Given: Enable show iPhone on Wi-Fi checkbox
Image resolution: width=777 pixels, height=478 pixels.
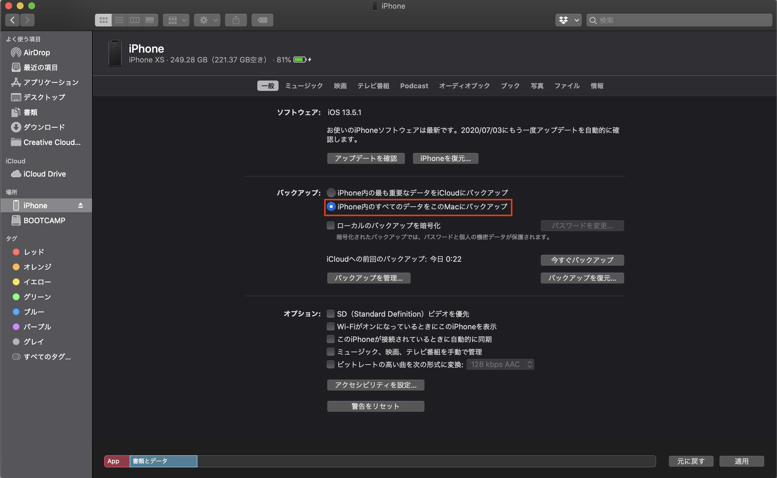Looking at the screenshot, I should point(330,326).
